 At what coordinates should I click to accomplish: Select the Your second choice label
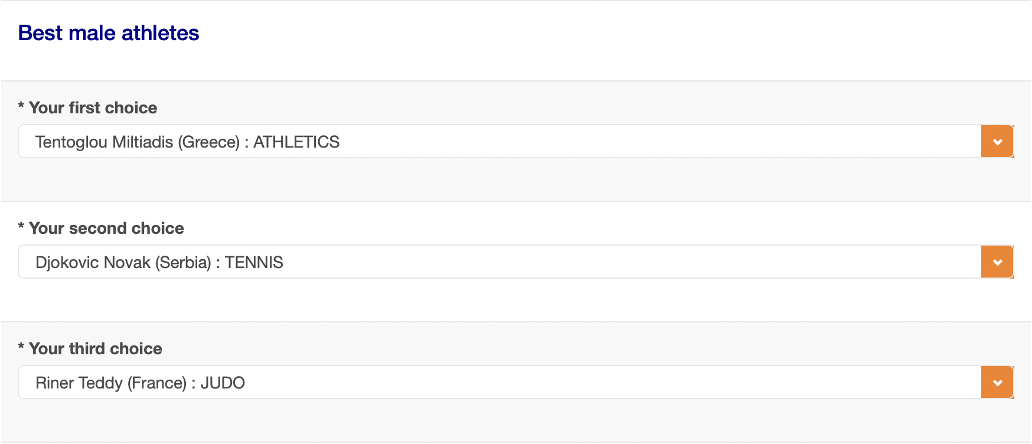tap(106, 228)
